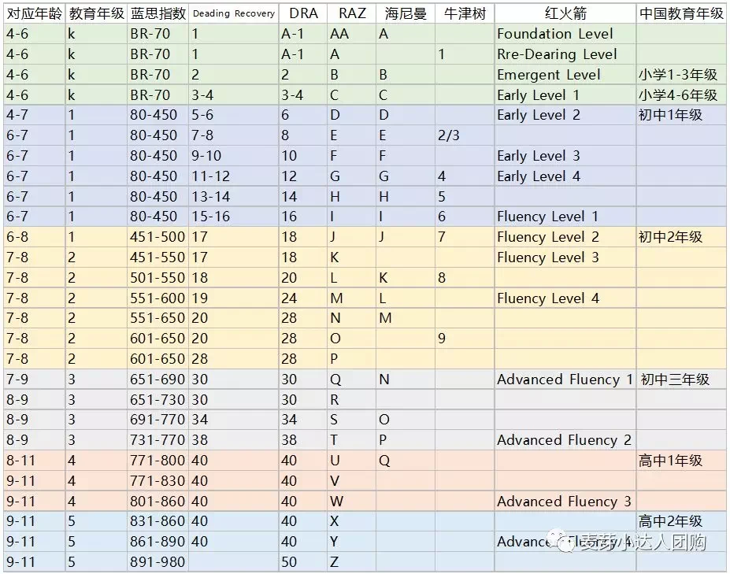This screenshot has height=574, width=730.
Task: Select the Fluency Level 2 cell
Action: point(565,237)
